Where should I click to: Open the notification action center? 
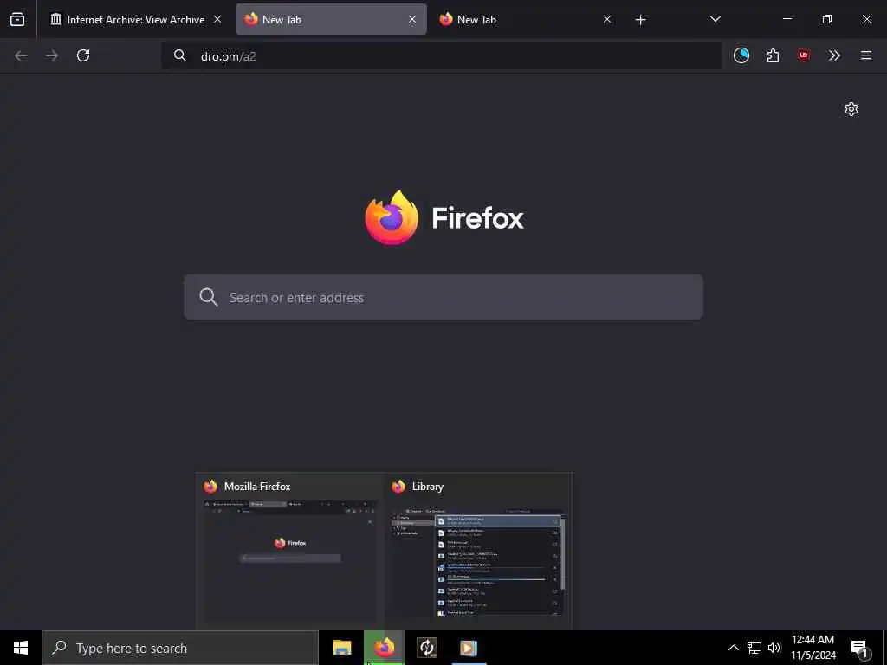pyautogui.click(x=860, y=648)
